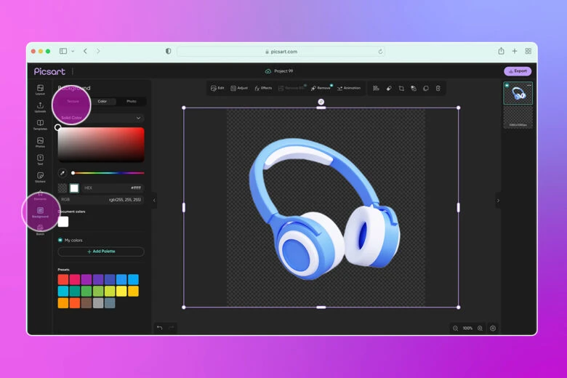Open the Uploads sidebar tool
Screen dimensions: 567x378
point(40,107)
